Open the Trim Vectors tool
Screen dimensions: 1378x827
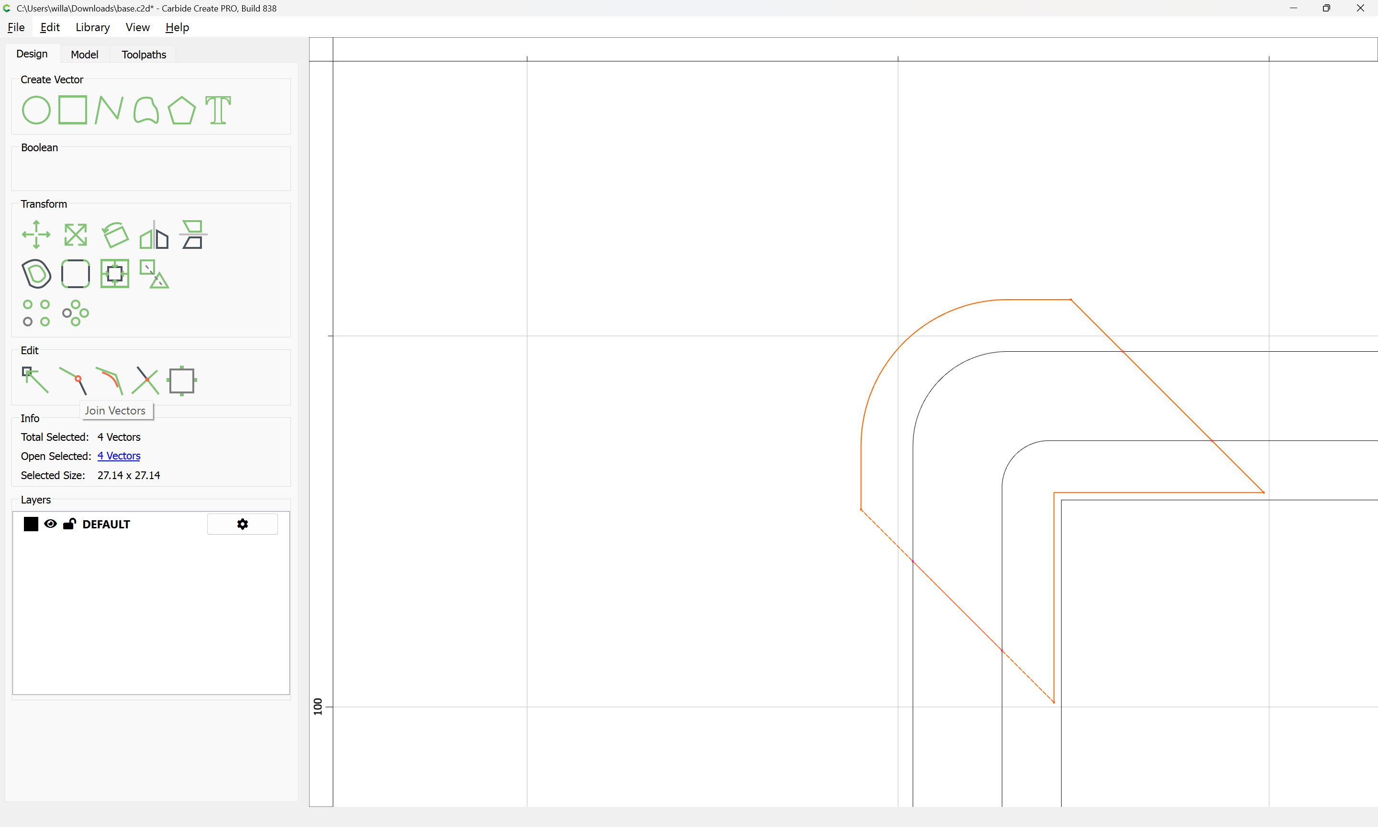pos(146,380)
